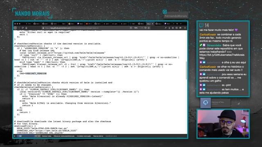Click the line 'checkDesiredVersion() {'
Viewport: 262px width, 147px height.
coord(29,46)
